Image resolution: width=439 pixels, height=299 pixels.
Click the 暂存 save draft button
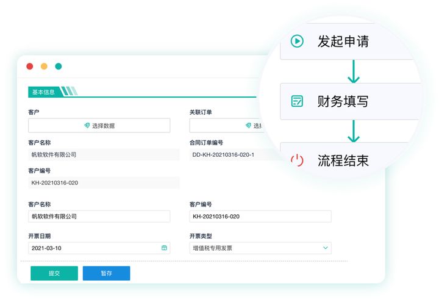(106, 273)
